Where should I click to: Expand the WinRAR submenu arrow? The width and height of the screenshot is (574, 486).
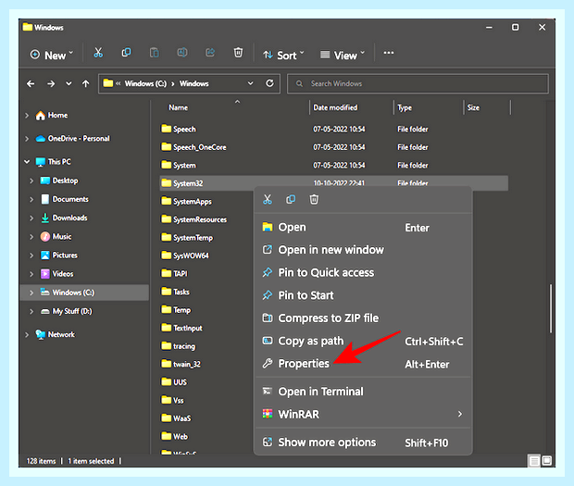(460, 414)
